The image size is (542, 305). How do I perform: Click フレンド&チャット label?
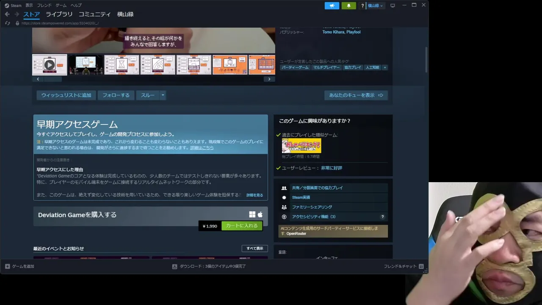pyautogui.click(x=400, y=266)
